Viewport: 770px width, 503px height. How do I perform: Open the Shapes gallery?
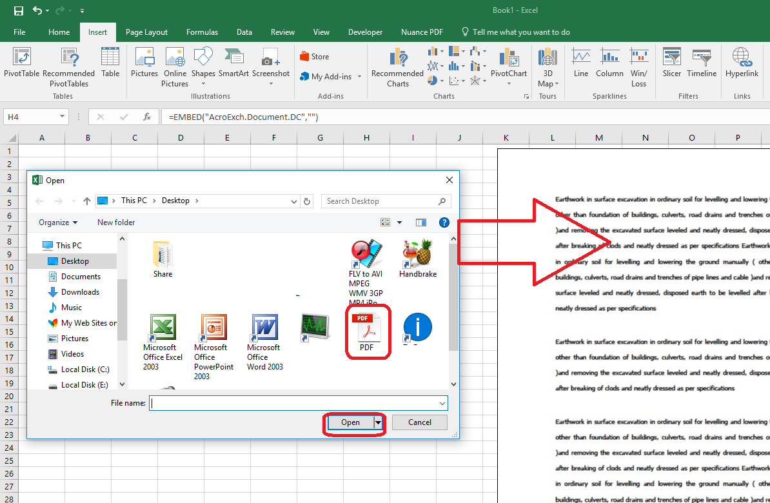tap(203, 66)
